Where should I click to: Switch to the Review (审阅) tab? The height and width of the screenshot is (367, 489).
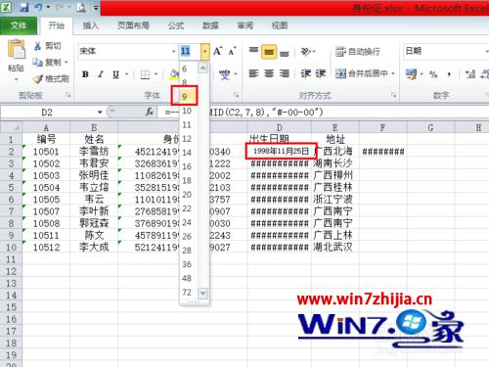click(x=245, y=25)
